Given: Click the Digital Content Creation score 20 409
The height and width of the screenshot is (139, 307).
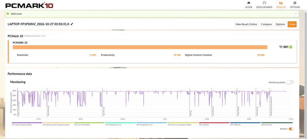Looking at the screenshot, I should (261, 55).
